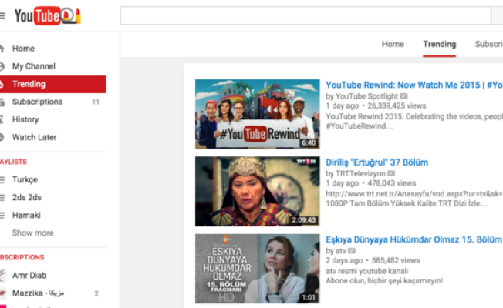503x308 pixels.
Task: Click the Home icon in the sidebar
Action: (x=2, y=49)
